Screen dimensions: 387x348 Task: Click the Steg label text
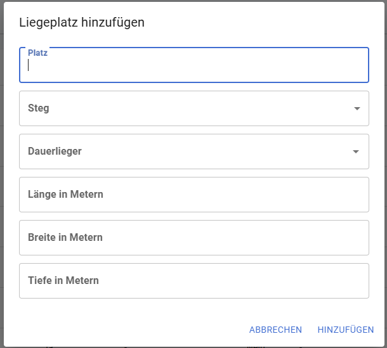[x=39, y=108]
